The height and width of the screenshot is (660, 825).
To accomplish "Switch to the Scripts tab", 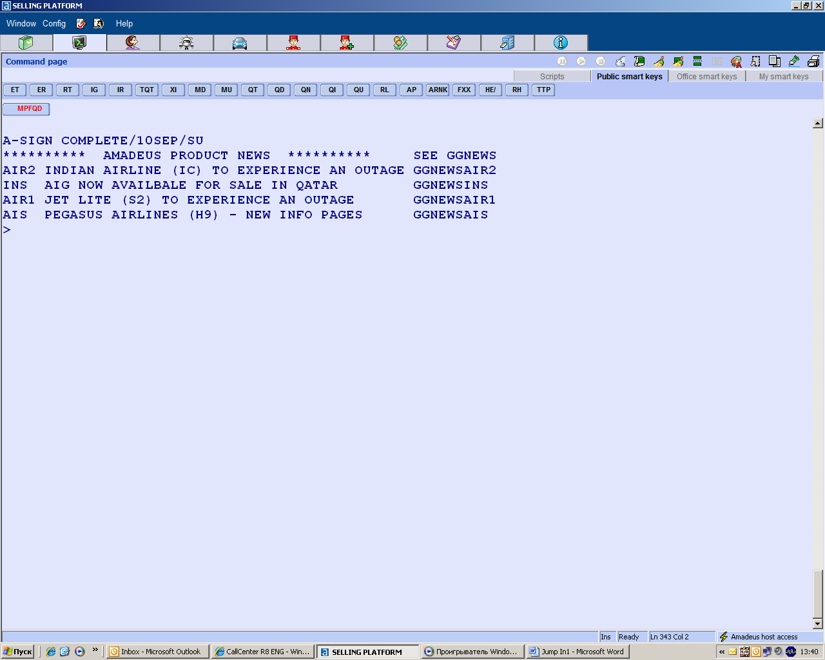I will (552, 76).
